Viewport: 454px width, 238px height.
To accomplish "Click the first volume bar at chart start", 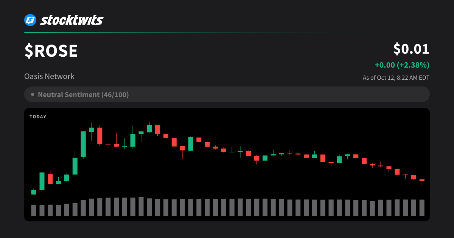I will pyautogui.click(x=34, y=210).
